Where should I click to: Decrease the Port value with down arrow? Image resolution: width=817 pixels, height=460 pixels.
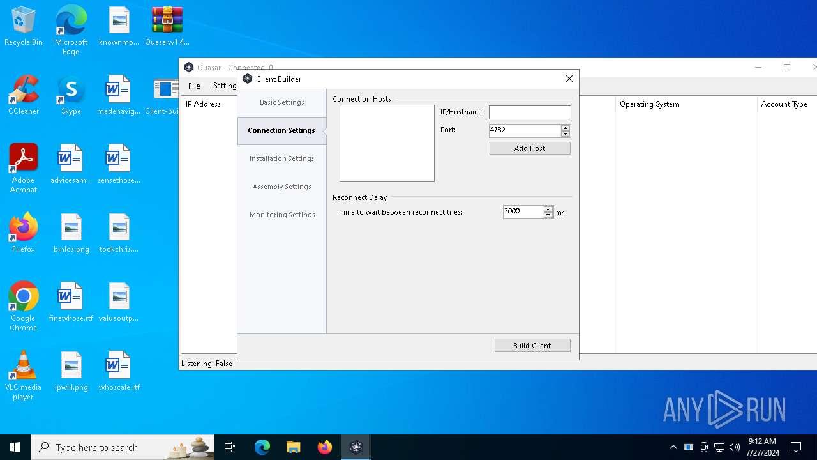(x=566, y=134)
